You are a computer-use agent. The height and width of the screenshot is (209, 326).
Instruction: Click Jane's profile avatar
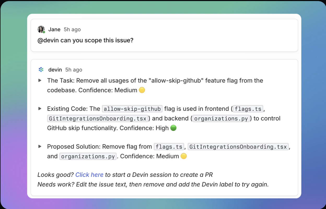click(41, 29)
